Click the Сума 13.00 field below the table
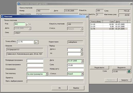The image size is (133, 93). pos(119,71)
